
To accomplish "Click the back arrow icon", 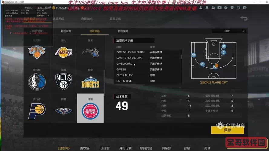I will pyautogui.click(x=244, y=18).
